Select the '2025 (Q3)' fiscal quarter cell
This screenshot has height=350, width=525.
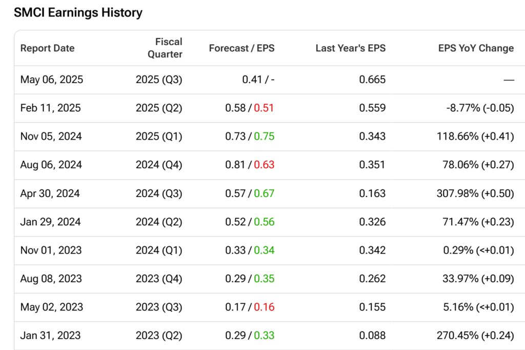tap(159, 80)
